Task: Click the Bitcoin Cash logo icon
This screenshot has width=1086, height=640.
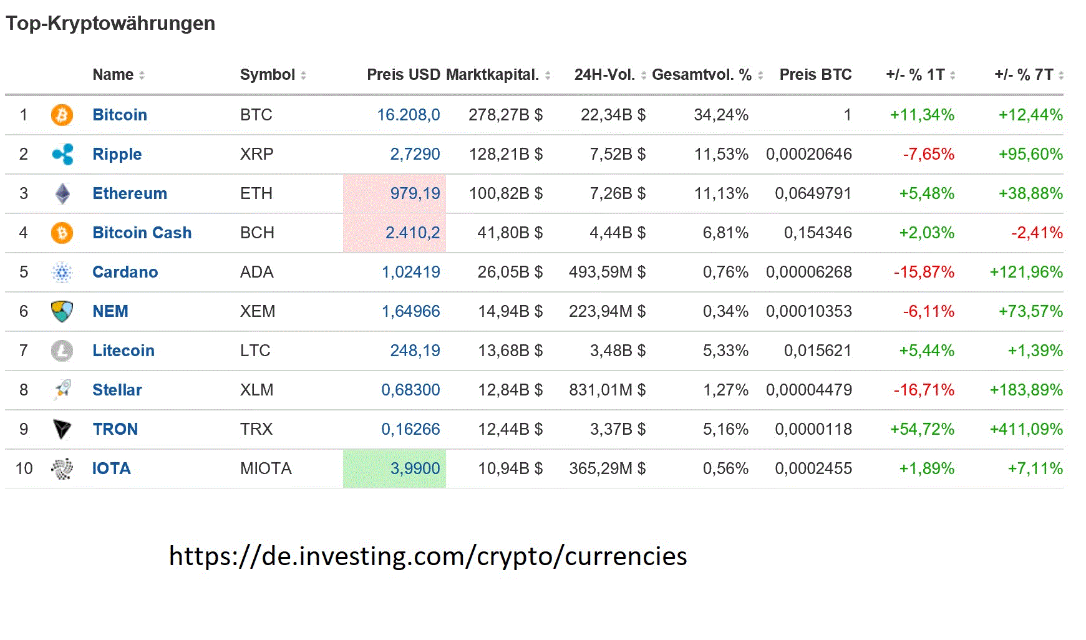Action: pyautogui.click(x=62, y=233)
